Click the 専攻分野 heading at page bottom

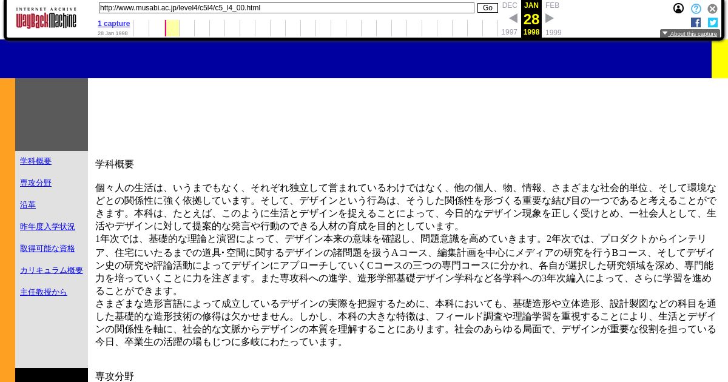[115, 376]
